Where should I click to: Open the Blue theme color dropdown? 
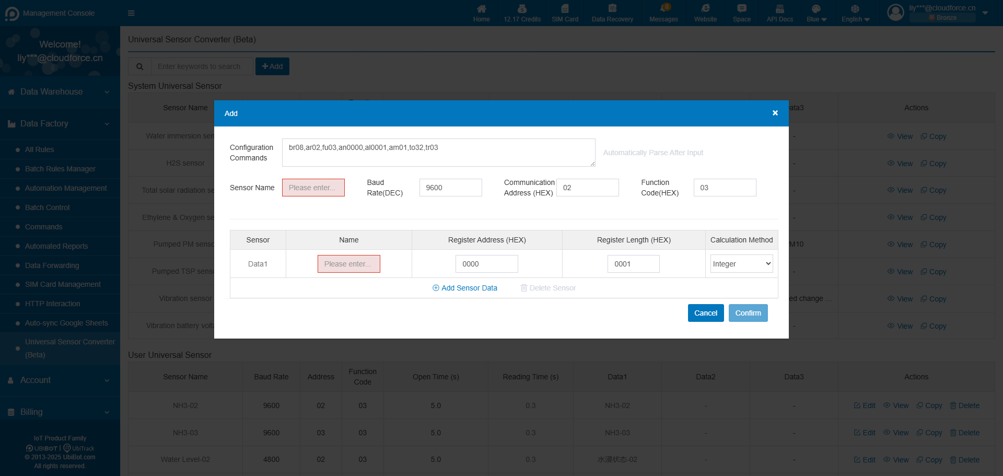pyautogui.click(x=816, y=14)
